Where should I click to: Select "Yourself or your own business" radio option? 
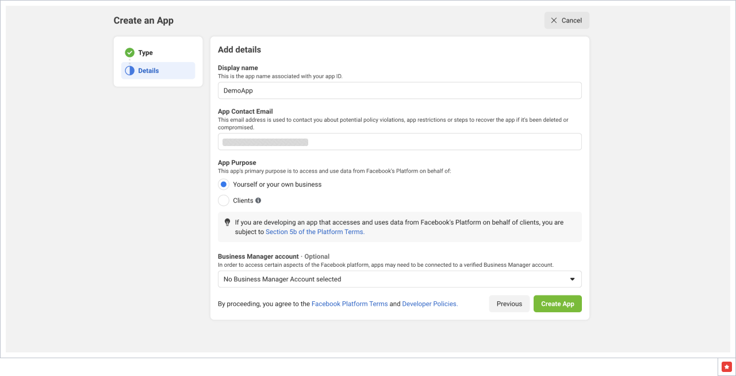click(224, 185)
